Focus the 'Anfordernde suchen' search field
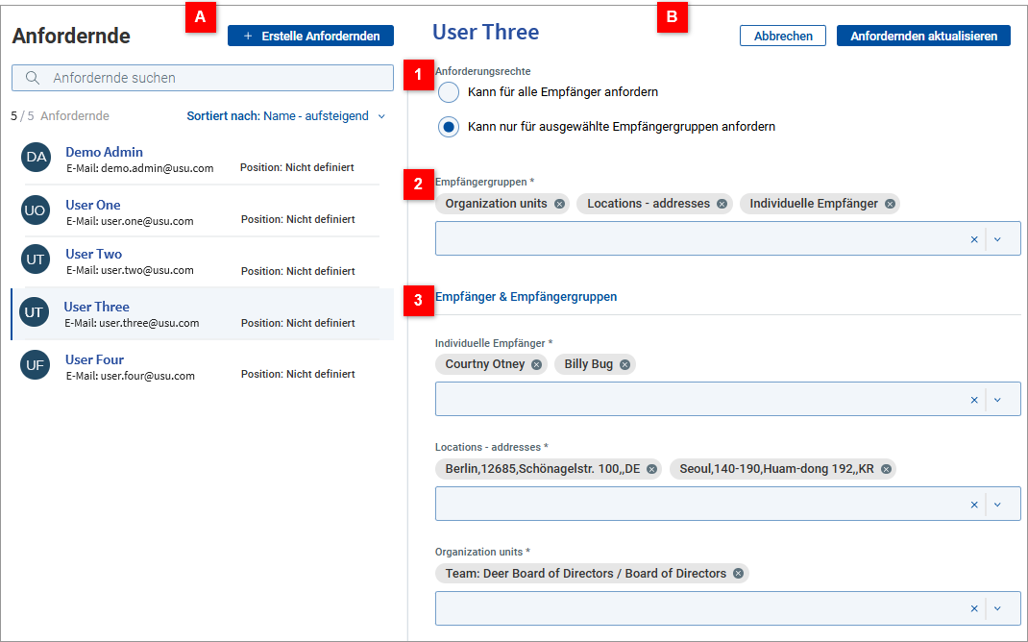 click(x=203, y=78)
